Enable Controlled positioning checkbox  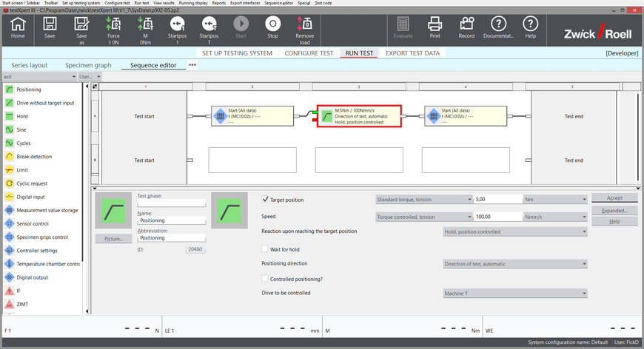[265, 279]
